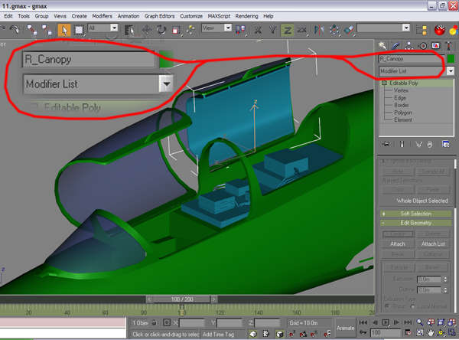This screenshot has height=340, width=459.
Task: Restrict movement to the Y axis
Action: coord(272,30)
